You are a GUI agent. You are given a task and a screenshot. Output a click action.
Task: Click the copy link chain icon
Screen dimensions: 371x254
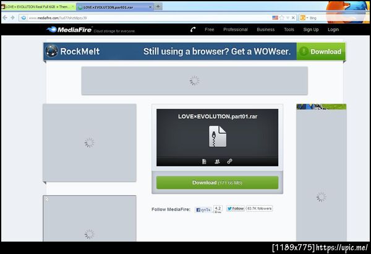click(x=229, y=161)
